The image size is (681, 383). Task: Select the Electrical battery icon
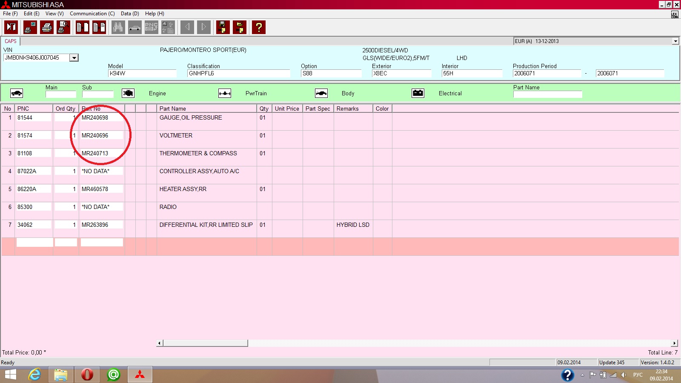(418, 93)
